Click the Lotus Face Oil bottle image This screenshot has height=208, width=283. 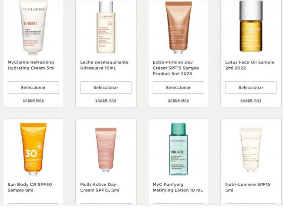point(251,26)
